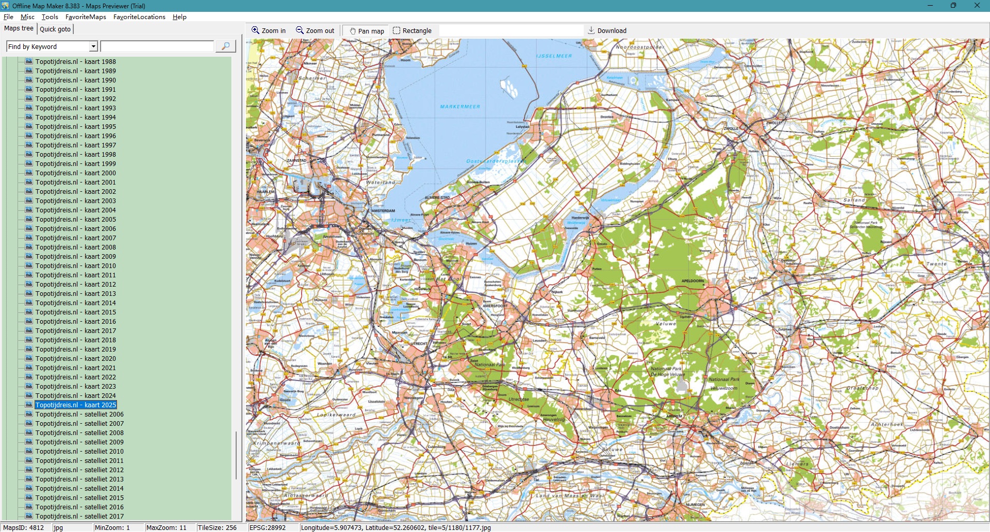Click the Zoom in magnifier icon
The width and height of the screenshot is (990, 532).
[255, 30]
